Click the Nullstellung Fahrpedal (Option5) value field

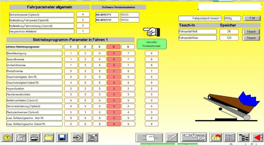click(83, 20)
